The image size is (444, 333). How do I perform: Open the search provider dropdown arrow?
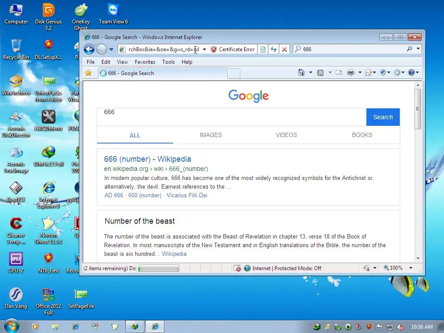418,49
